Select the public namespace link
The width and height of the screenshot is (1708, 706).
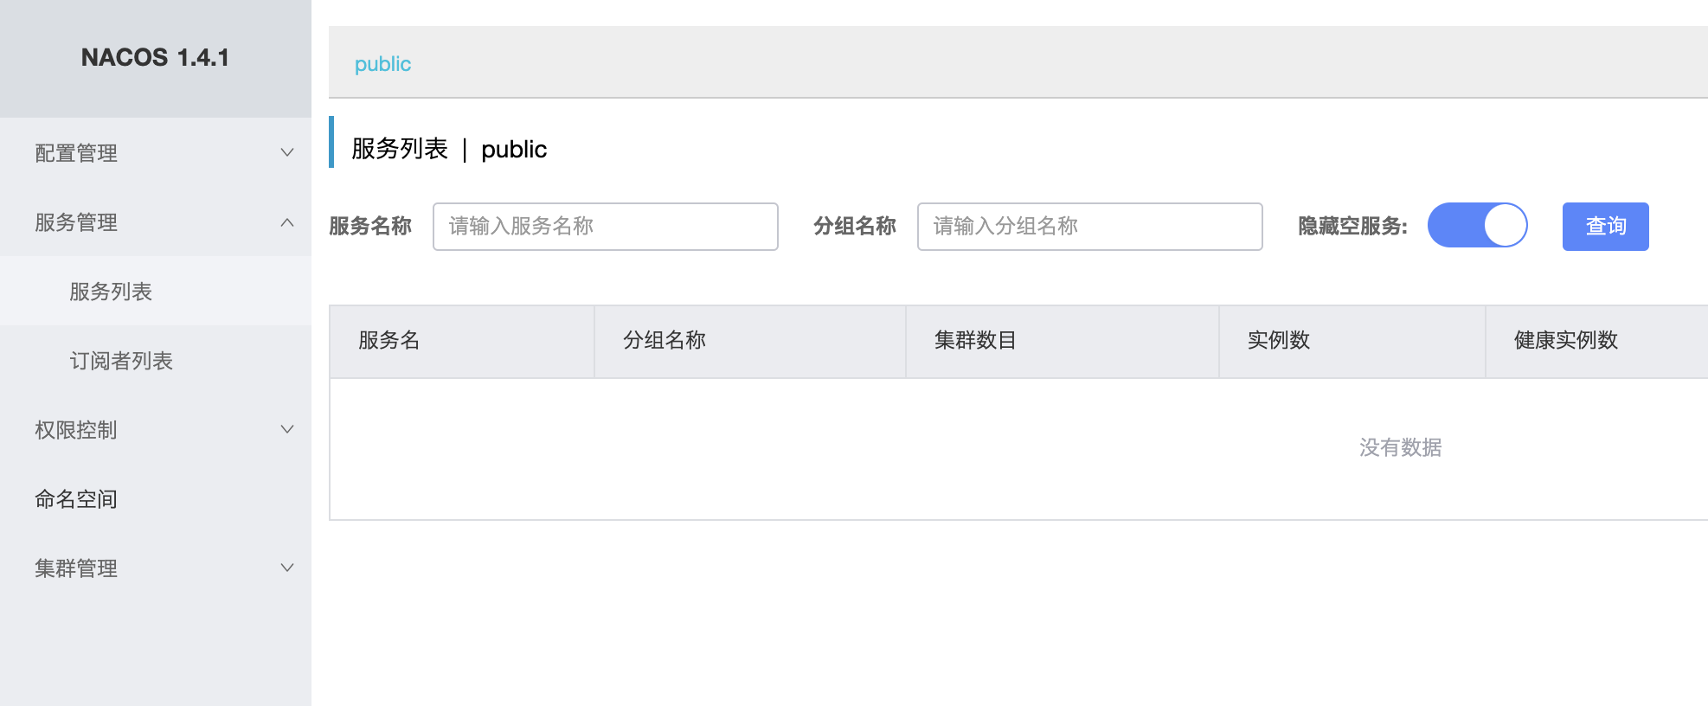[x=382, y=64]
